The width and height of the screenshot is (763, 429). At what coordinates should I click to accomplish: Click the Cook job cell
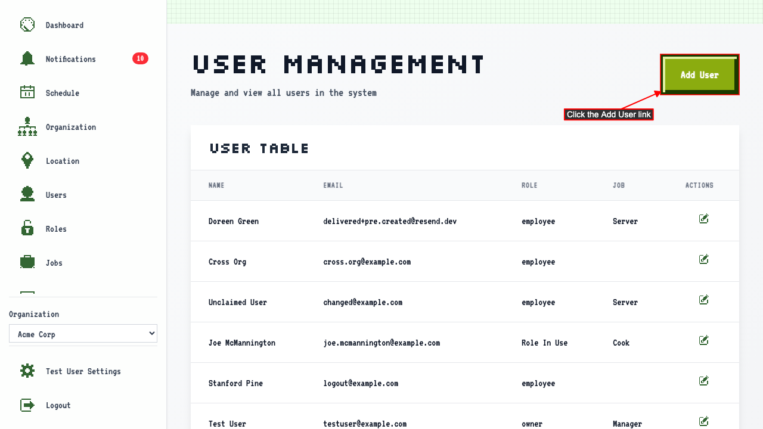pos(621,343)
